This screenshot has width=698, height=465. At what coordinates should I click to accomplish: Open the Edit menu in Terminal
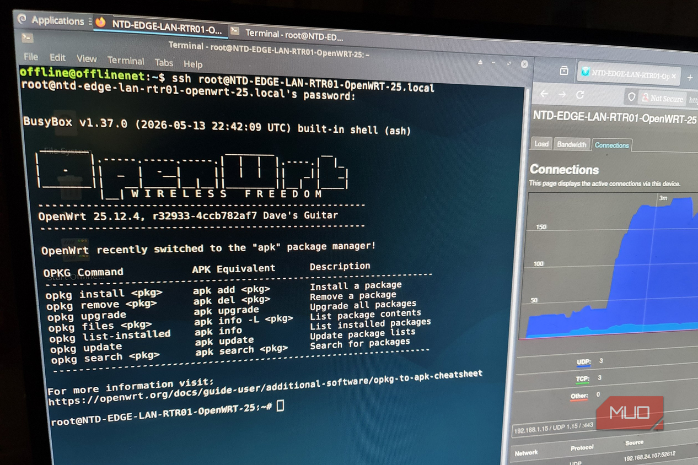click(57, 57)
